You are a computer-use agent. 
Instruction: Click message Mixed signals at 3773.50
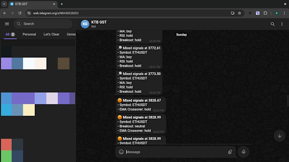click(139, 83)
